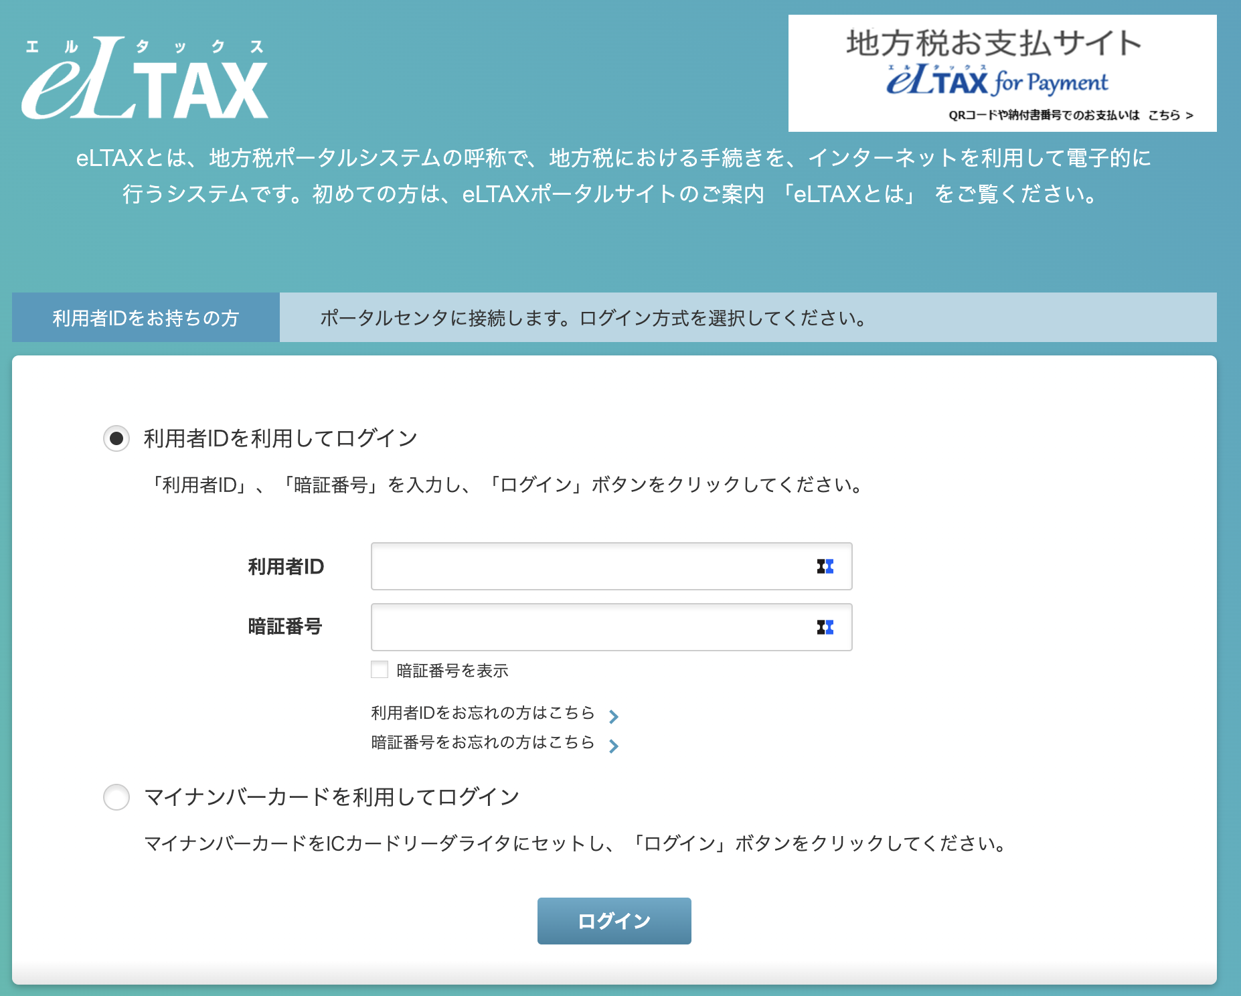Screen dimensions: 1241x996
Task: Click the eLTAX logo in the header
Action: pyautogui.click(x=145, y=78)
